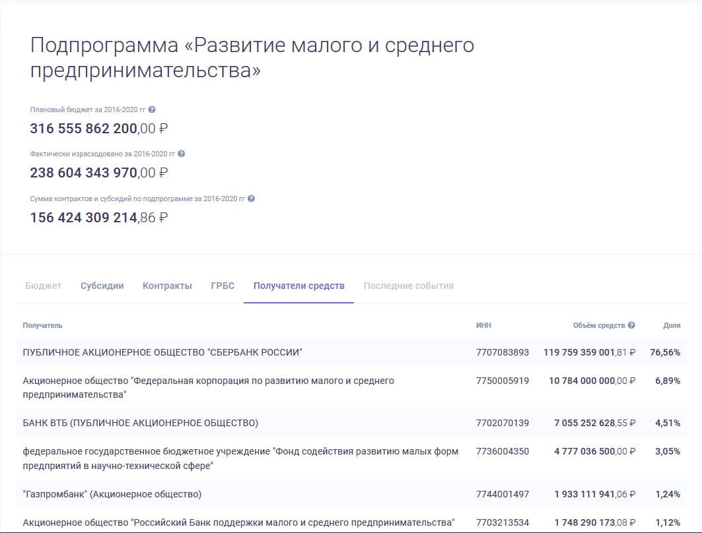This screenshot has width=702, height=533.
Task: Switch to the Субсидии tab
Action: point(102,286)
